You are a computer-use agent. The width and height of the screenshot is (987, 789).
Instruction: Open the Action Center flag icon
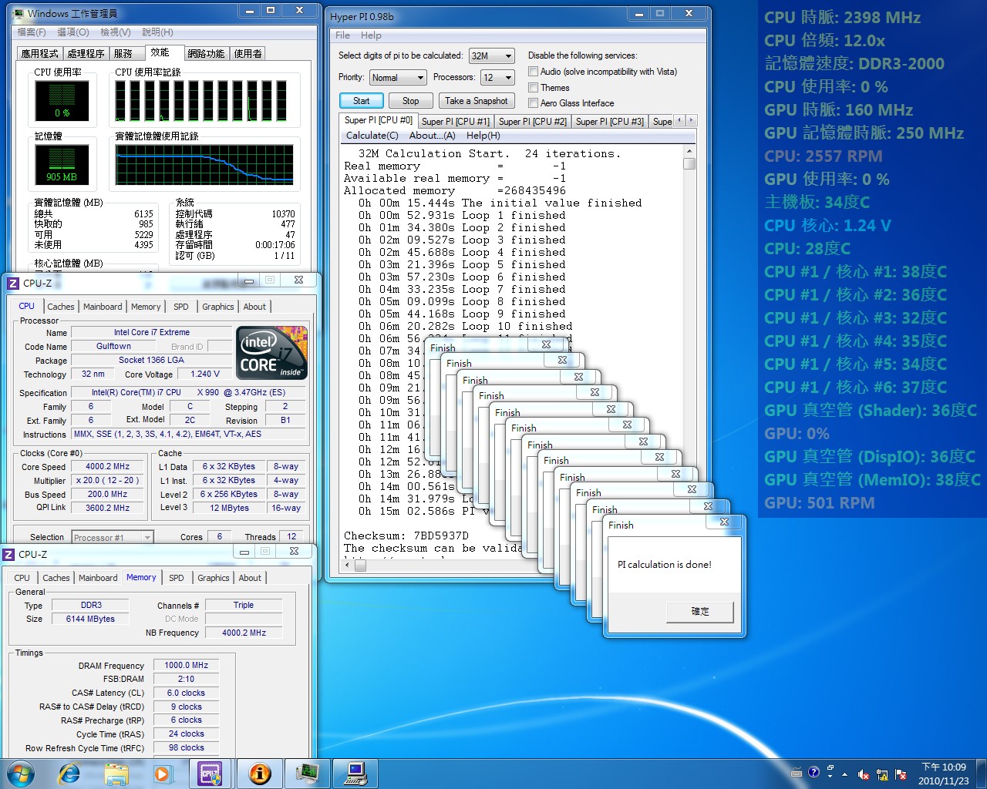[x=899, y=775]
